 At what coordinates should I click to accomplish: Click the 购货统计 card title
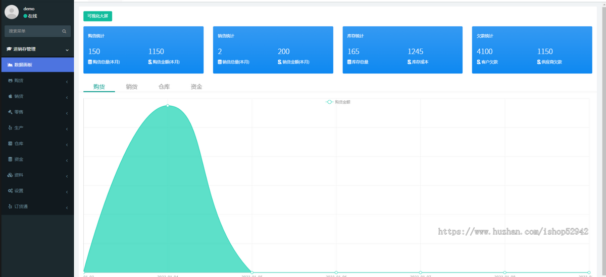[x=96, y=36]
